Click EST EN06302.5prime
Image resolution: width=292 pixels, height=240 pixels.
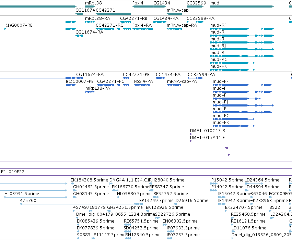coord(165,225)
